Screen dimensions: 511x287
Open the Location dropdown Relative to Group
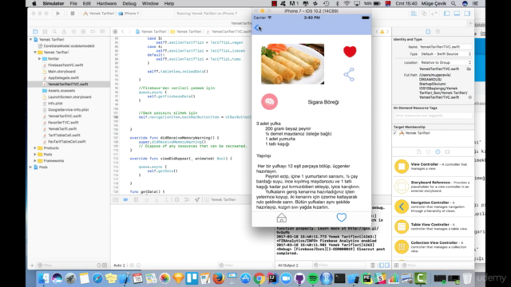(x=446, y=62)
